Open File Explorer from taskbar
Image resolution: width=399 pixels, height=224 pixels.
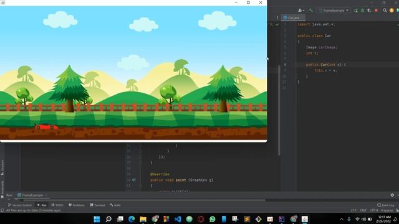(x=143, y=219)
